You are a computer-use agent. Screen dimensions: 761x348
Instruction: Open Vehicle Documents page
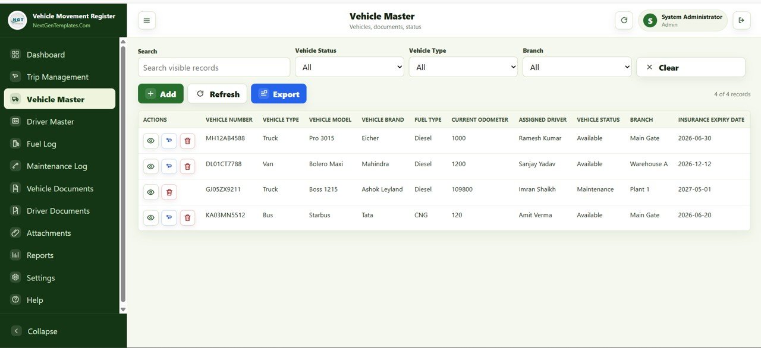click(59, 188)
